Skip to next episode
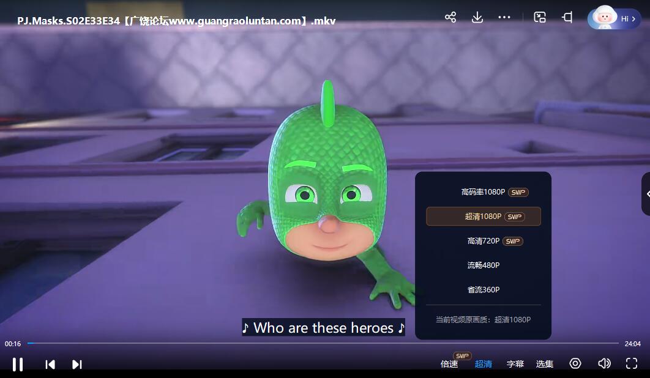The image size is (650, 378). click(x=77, y=365)
